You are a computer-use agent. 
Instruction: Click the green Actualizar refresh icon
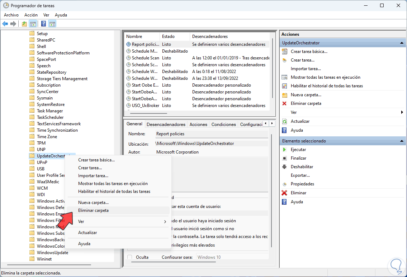pyautogui.click(x=284, y=121)
